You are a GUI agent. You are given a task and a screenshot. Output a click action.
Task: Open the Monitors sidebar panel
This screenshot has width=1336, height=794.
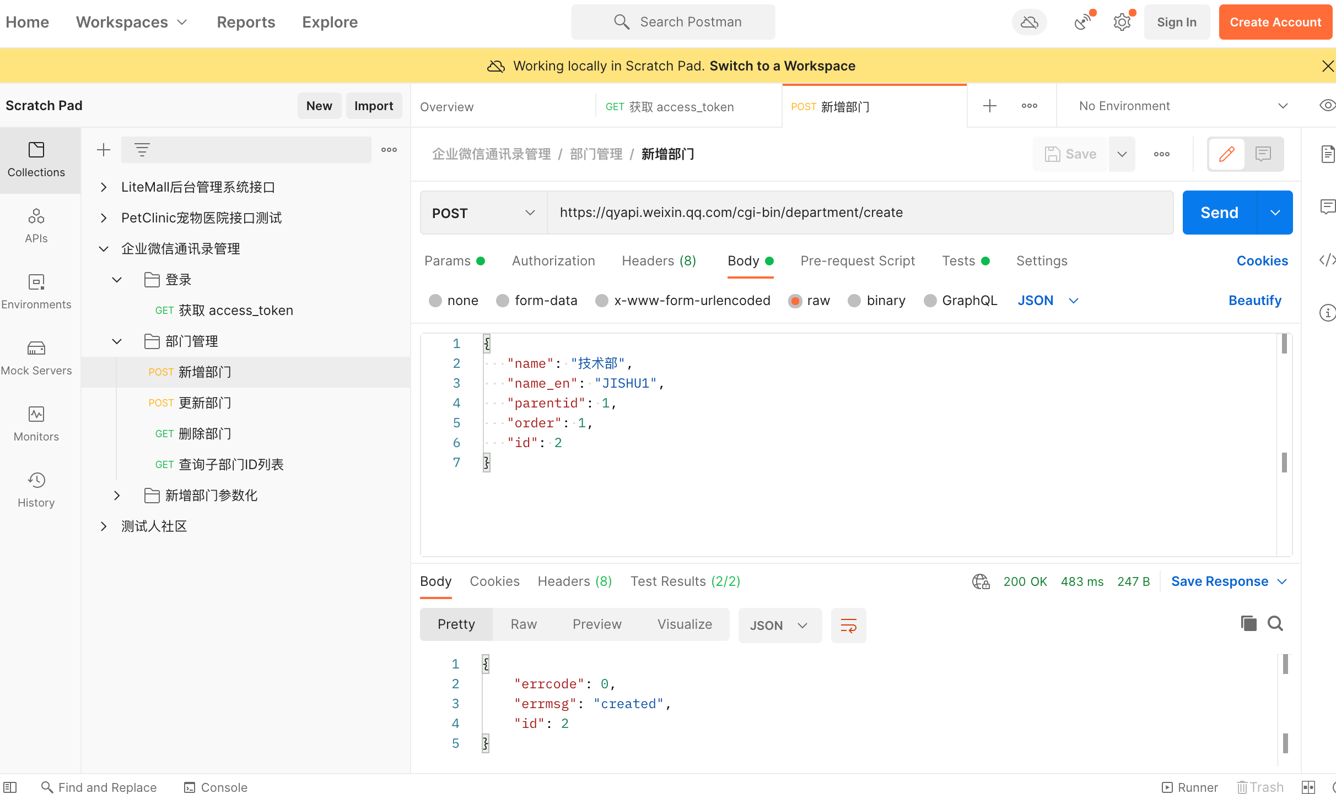pos(36,424)
